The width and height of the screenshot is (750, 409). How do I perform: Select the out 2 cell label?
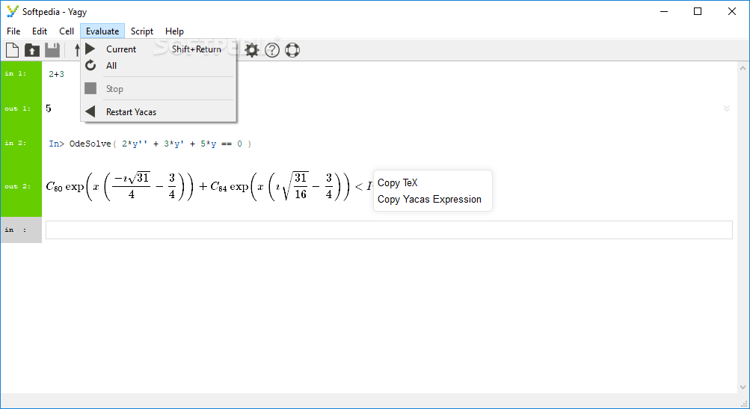18,187
